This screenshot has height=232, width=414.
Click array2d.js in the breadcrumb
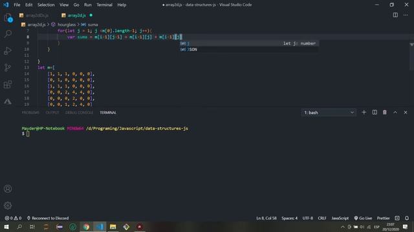36,24
